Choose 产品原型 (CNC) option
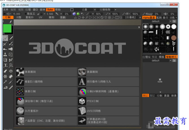This screenshot has height=130, width=189. (x=46, y=121)
